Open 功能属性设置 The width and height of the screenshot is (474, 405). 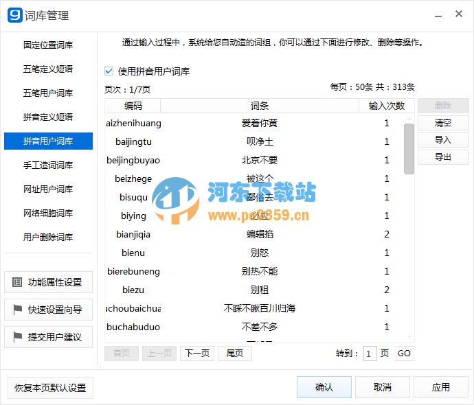click(48, 282)
